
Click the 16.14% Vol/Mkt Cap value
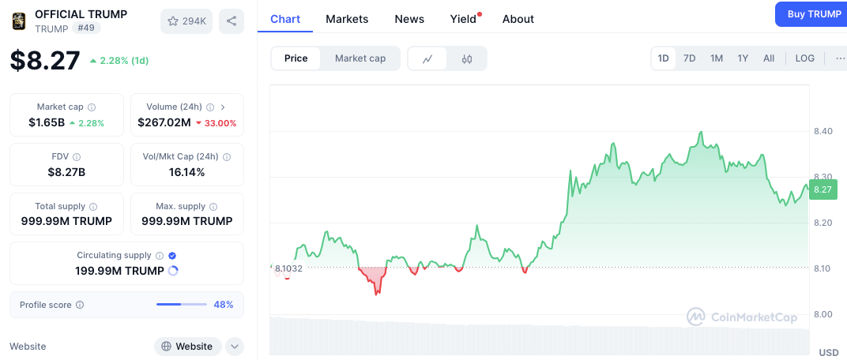pos(187,172)
